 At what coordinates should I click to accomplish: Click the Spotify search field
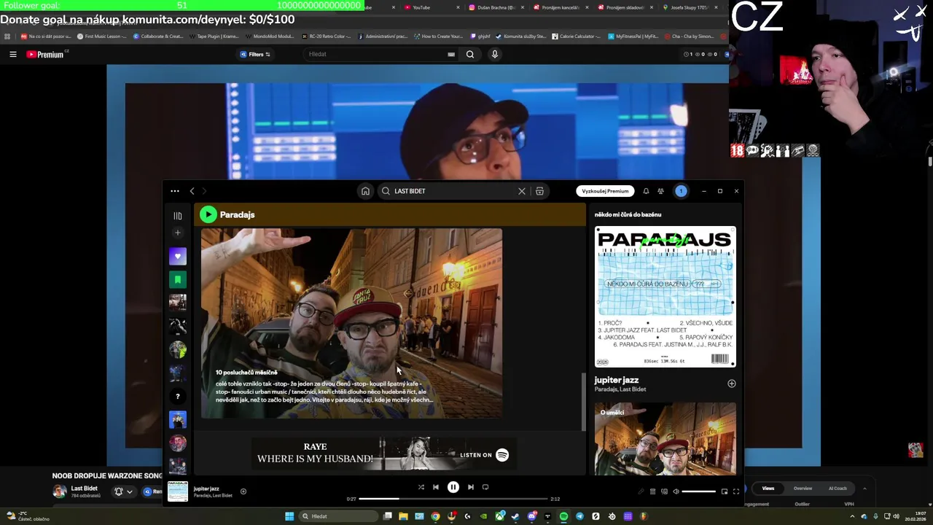click(x=453, y=191)
